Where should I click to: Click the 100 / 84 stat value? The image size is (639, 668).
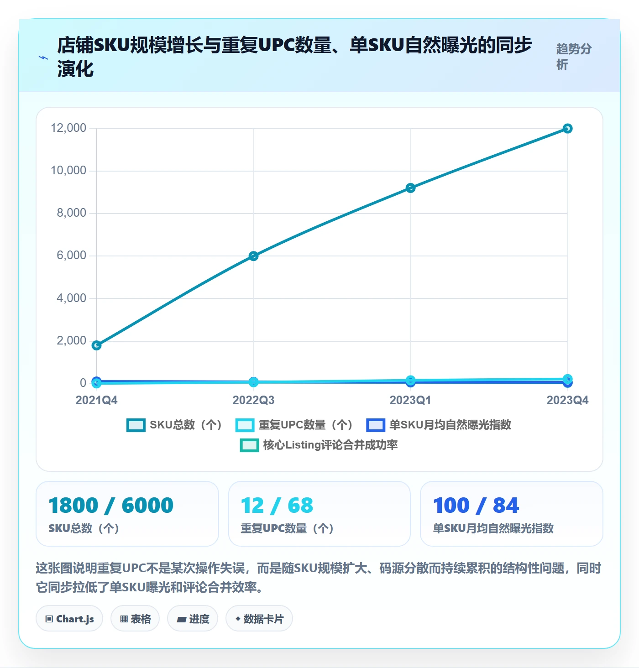pos(476,506)
